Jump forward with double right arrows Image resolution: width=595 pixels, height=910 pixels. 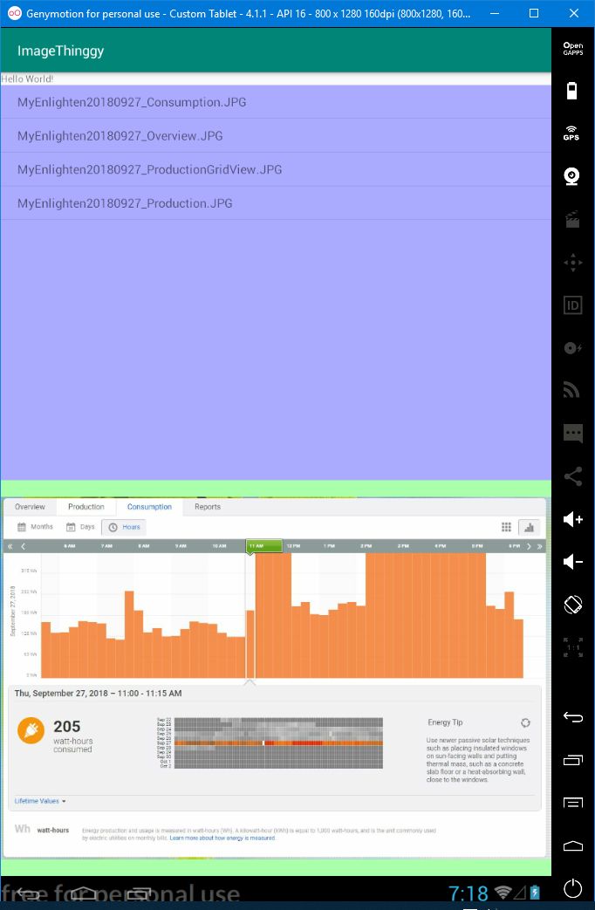(540, 546)
